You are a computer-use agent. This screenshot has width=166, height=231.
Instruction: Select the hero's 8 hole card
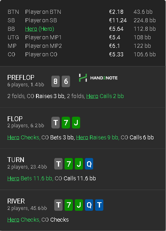(55, 81)
